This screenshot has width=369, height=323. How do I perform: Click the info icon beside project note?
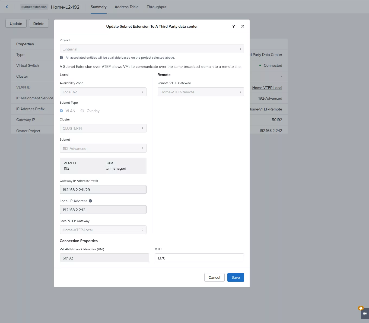(61, 58)
